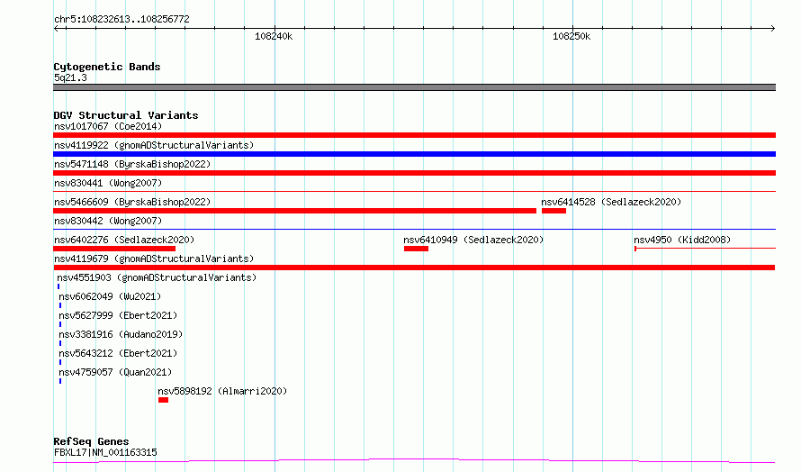Click the FBXL17|NM_001163315 gene label
Viewport: 801px width, 472px height.
[x=105, y=452]
